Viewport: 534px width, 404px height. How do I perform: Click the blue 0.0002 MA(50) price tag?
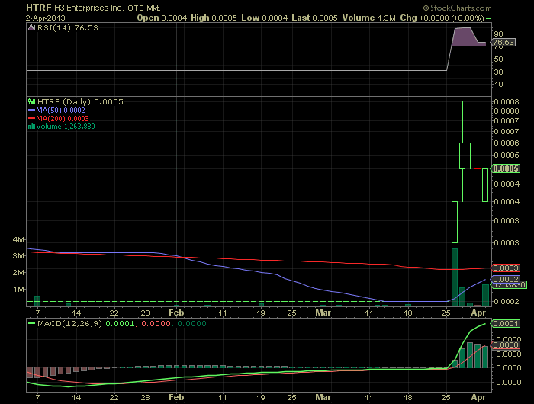pos(505,279)
